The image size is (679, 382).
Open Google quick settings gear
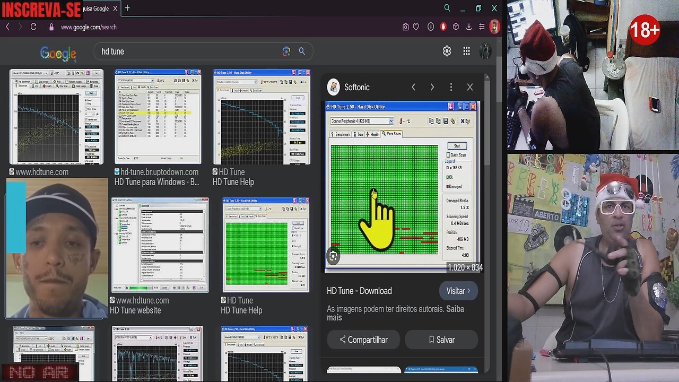(x=447, y=51)
